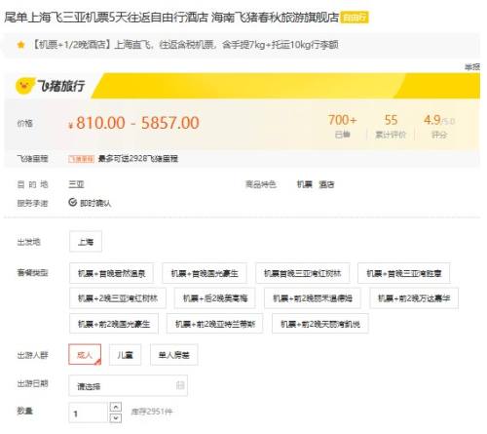
Task: Choose package 机票+首晚国光豪生
Action: [205, 273]
